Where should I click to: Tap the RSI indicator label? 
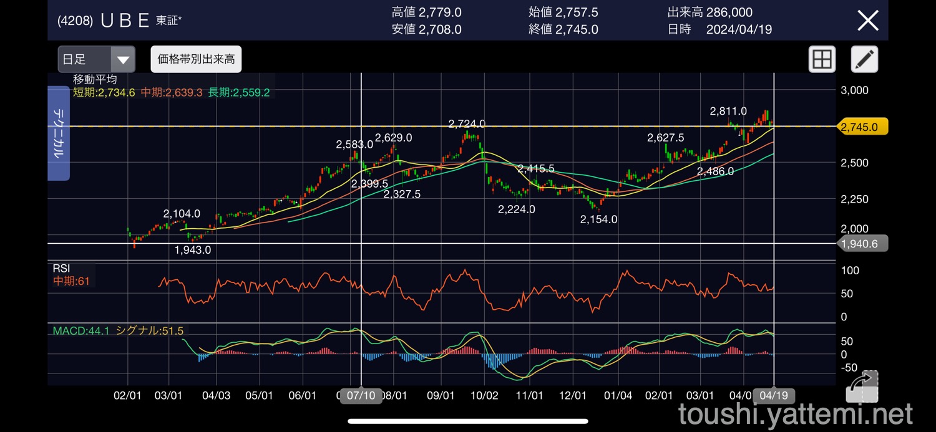pos(62,268)
